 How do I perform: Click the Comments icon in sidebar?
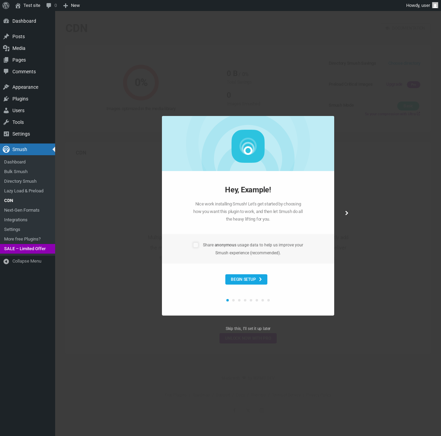tap(6, 72)
